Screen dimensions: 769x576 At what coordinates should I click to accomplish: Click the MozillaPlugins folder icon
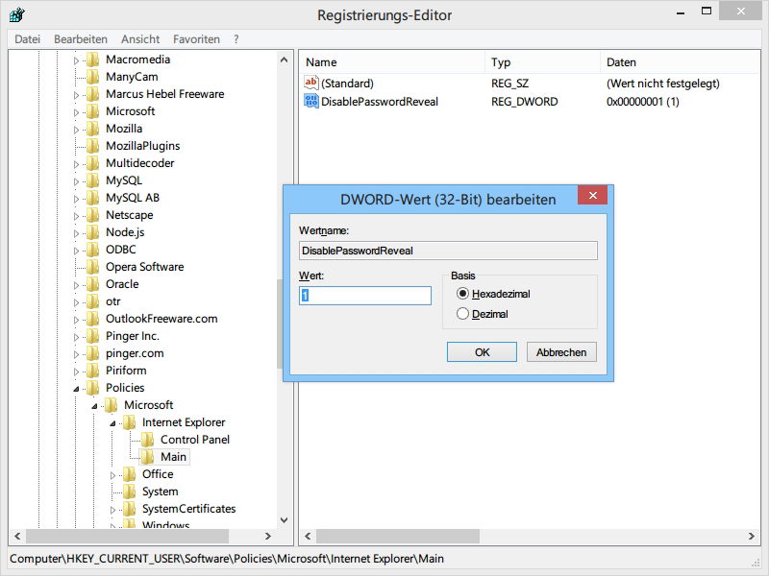tap(92, 146)
